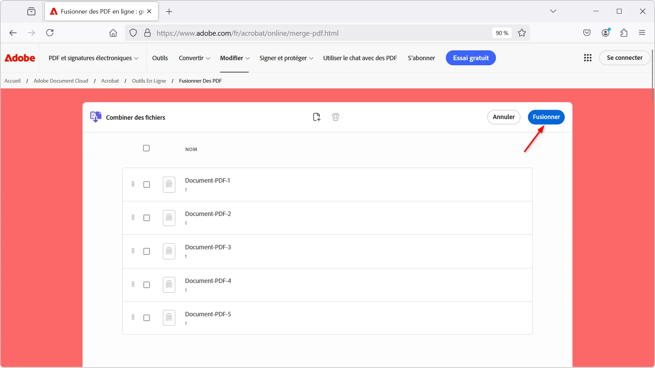Click the drag handle for Document-PDF-1
Screen dimensions: 655x368
pos(133,184)
